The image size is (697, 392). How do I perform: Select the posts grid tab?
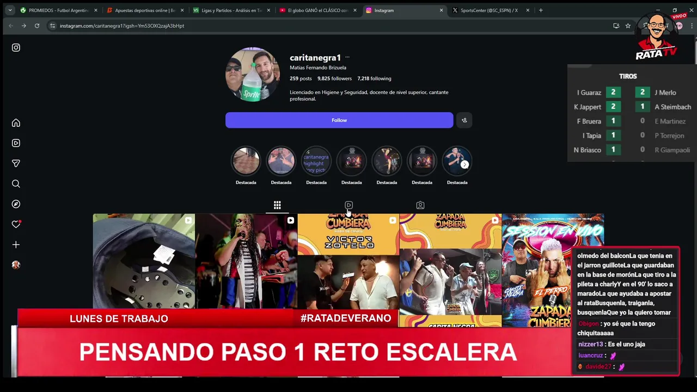(x=277, y=205)
